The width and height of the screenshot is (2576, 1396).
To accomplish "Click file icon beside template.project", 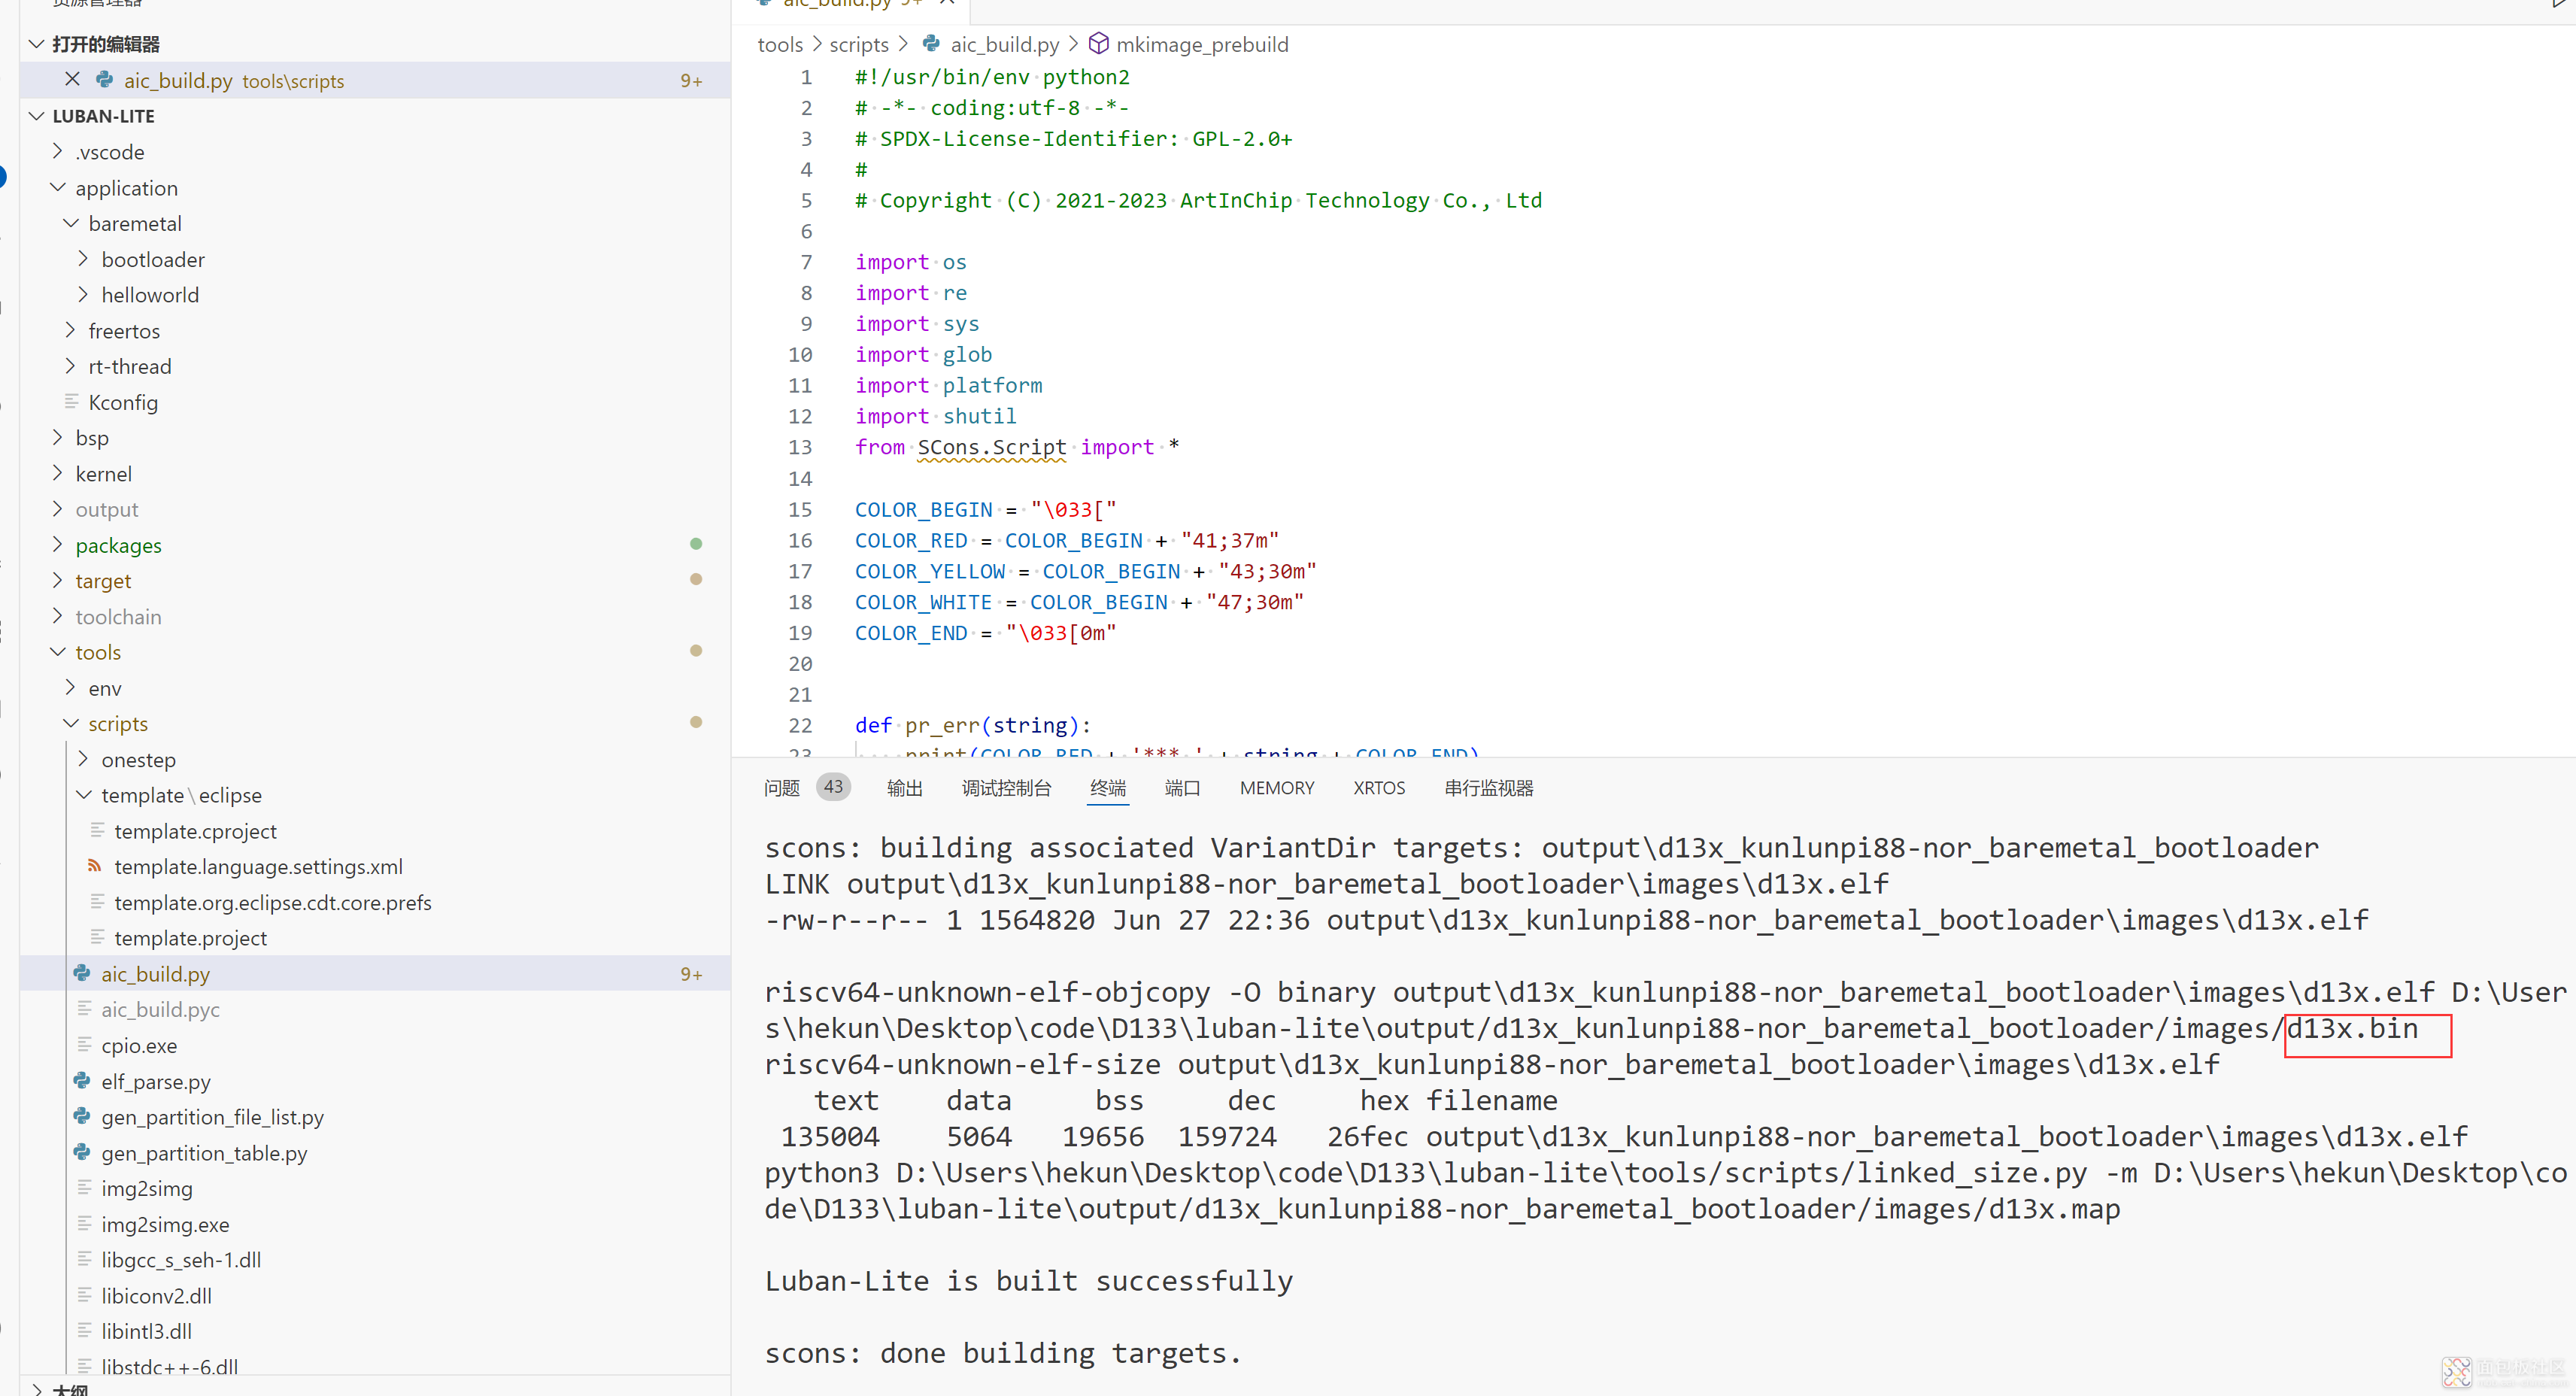I will [x=97, y=937].
